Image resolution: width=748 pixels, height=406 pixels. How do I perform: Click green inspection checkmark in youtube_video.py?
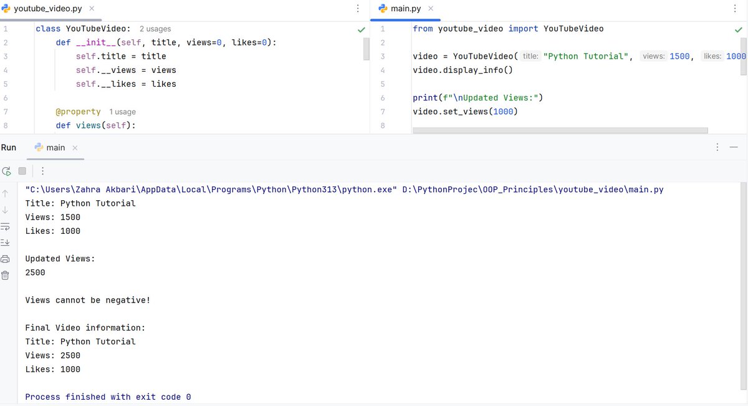(362, 29)
